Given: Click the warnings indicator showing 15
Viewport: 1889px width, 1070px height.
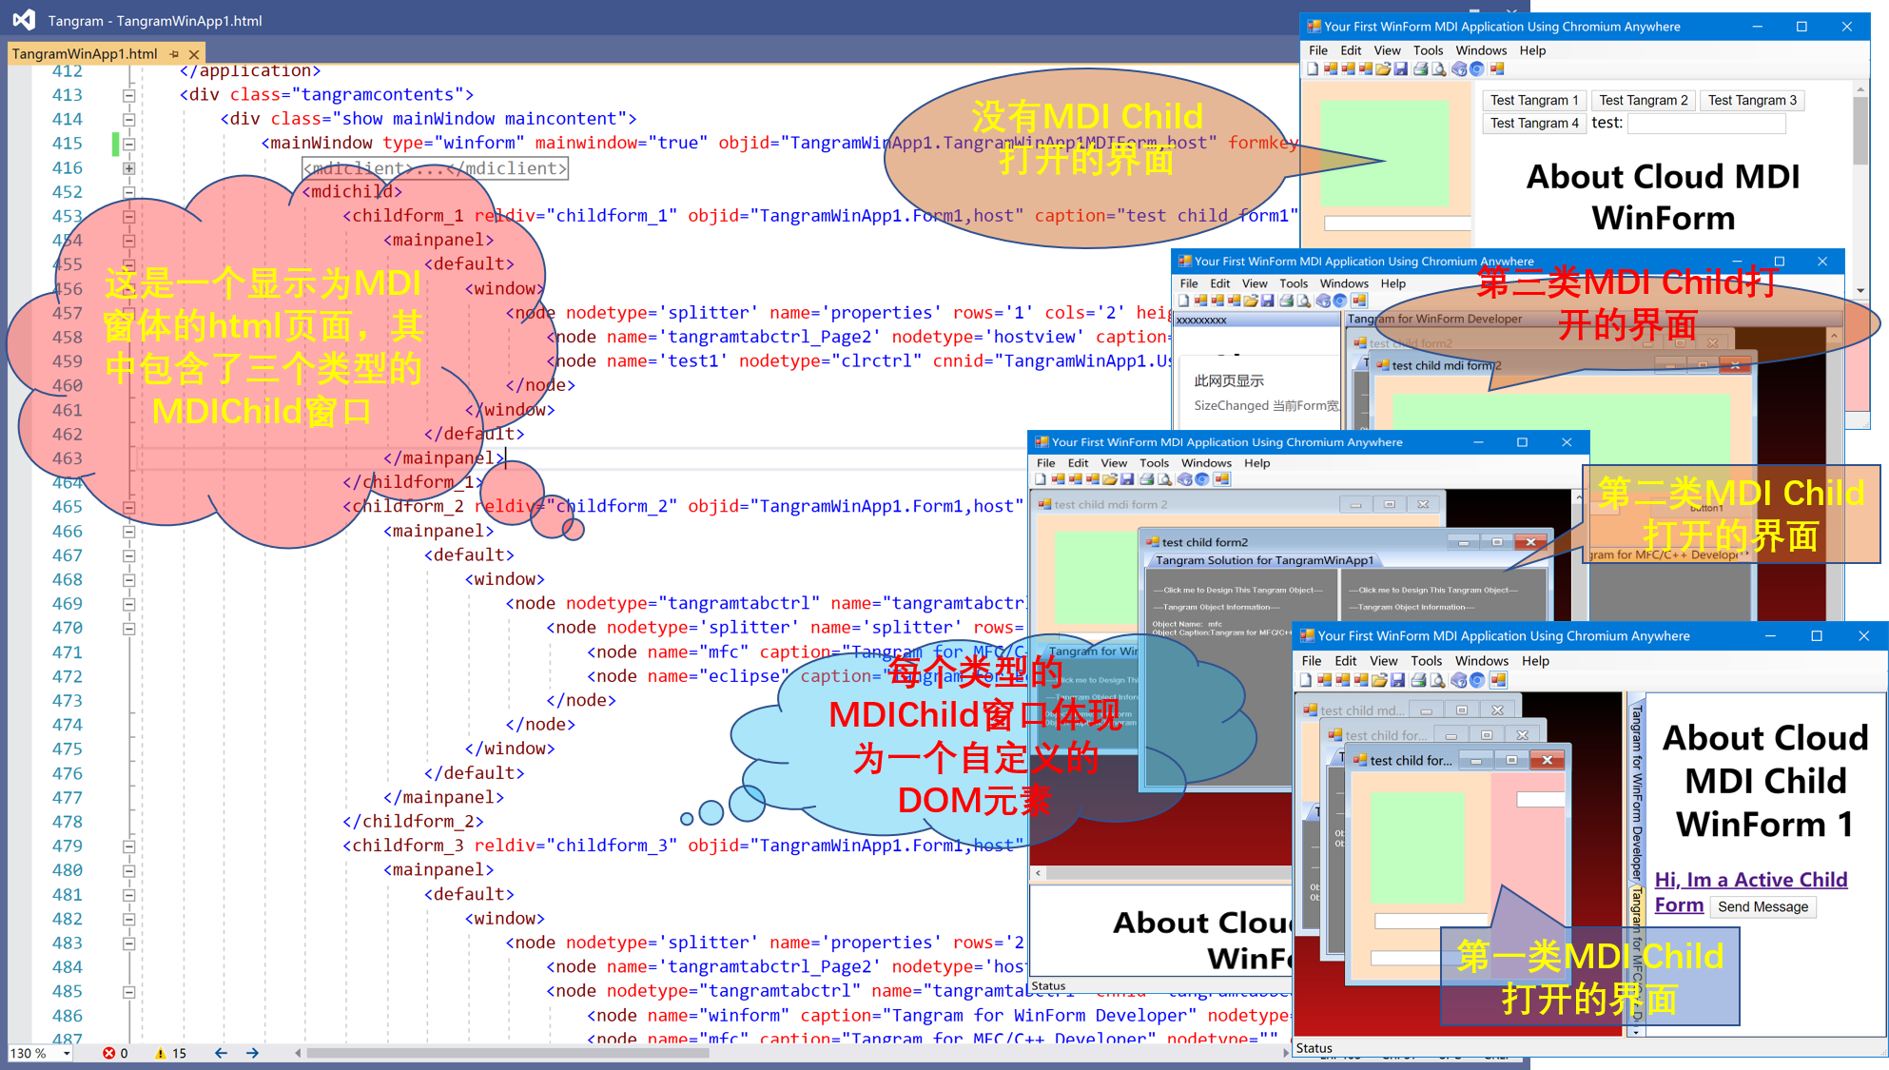Looking at the screenshot, I should point(171,1053).
